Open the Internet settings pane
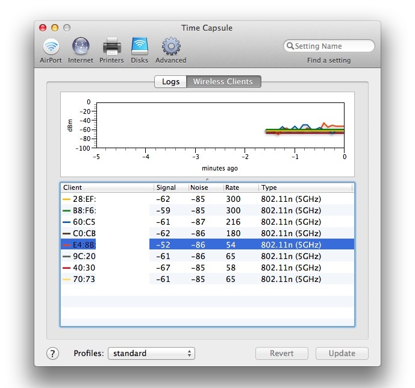 click(x=81, y=51)
